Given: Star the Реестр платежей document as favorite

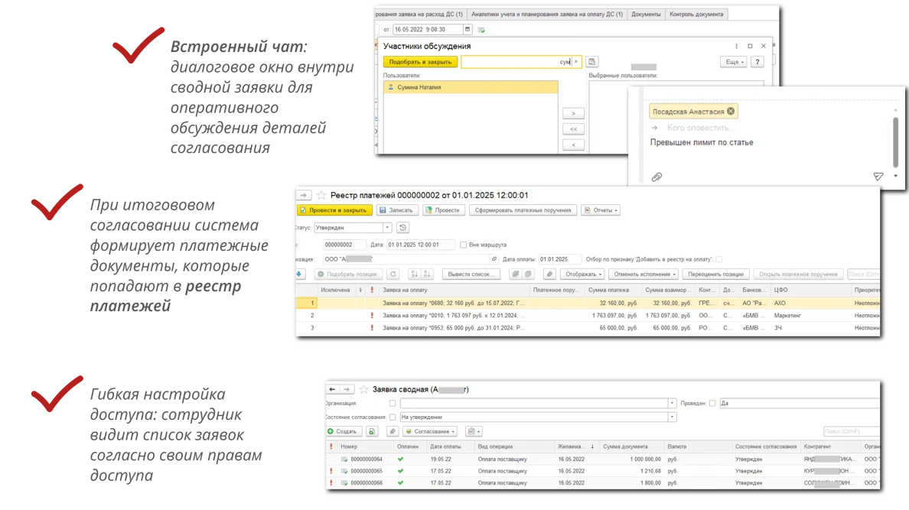Looking at the screenshot, I should pyautogui.click(x=321, y=195).
